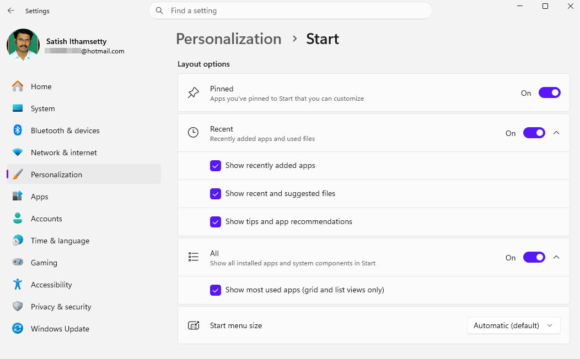This screenshot has width=580, height=359.
Task: Uncheck Show tips and app recommendations
Action: coord(215,221)
